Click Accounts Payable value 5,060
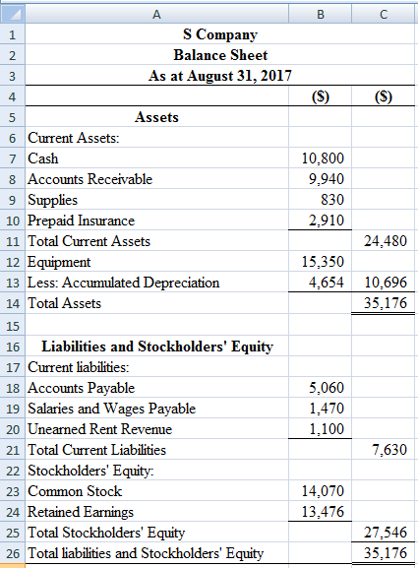This screenshot has height=568, width=418. (320, 388)
